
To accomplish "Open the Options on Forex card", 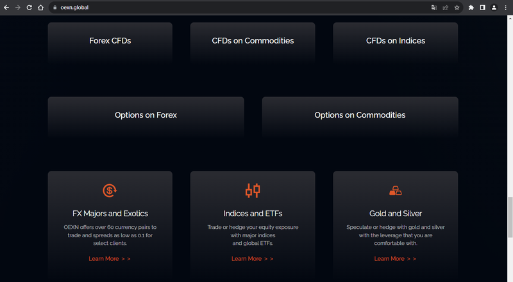I will [x=146, y=117].
